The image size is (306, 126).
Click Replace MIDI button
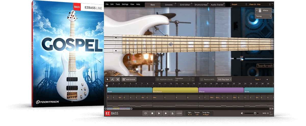[208, 79]
